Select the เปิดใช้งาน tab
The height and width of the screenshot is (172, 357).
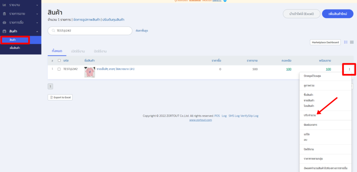pyautogui.click(x=78, y=51)
